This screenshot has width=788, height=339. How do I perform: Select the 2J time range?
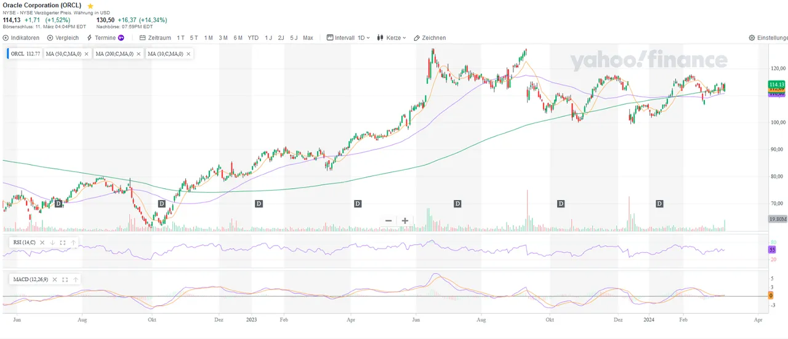point(281,38)
